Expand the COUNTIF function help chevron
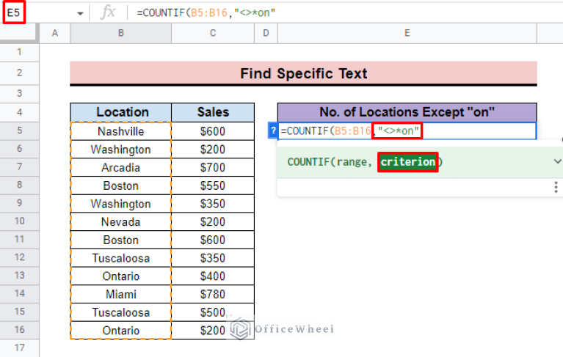Screen dimensions: 563x357 click(557, 161)
